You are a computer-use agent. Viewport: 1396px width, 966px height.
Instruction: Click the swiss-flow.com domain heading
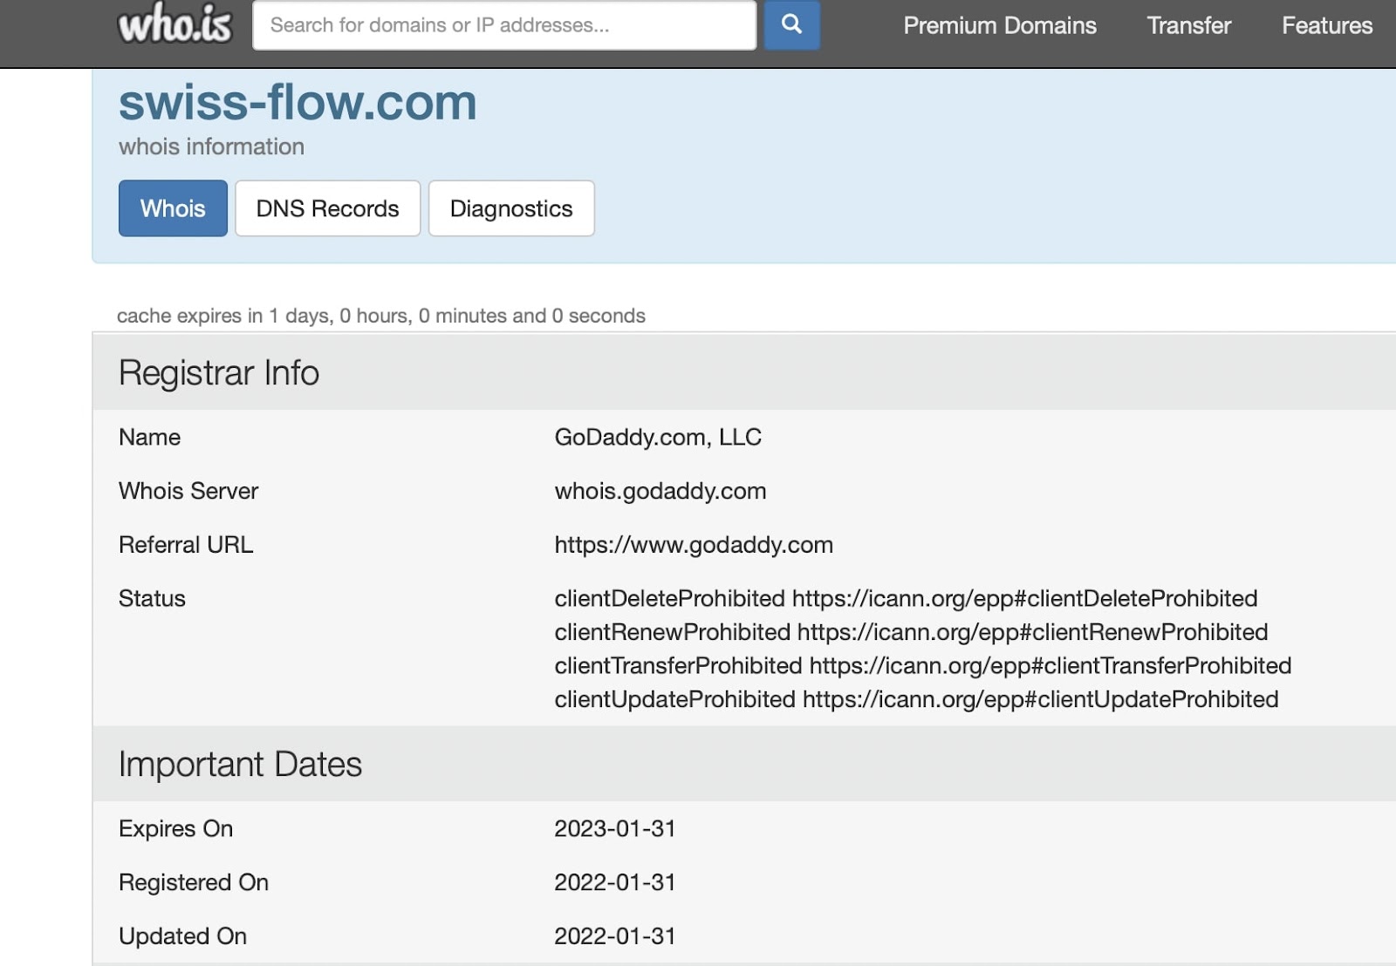coord(298,102)
